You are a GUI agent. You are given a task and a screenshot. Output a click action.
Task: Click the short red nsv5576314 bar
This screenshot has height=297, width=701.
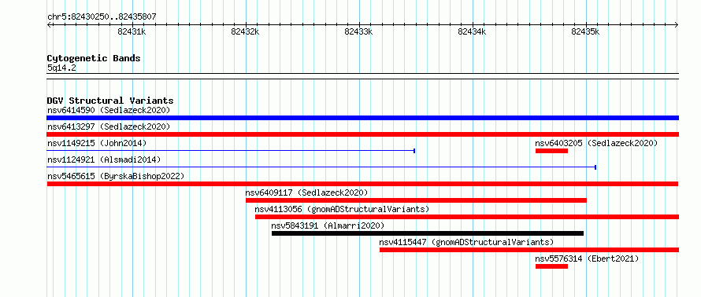pos(551,266)
